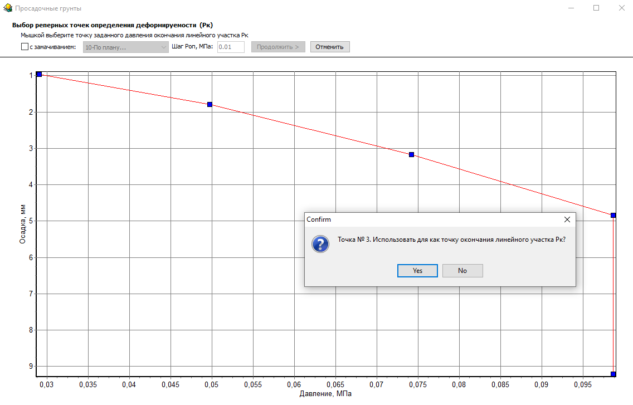This screenshot has width=633, height=405.
Task: Select the data point near pressure 0,05
Action: coord(210,104)
